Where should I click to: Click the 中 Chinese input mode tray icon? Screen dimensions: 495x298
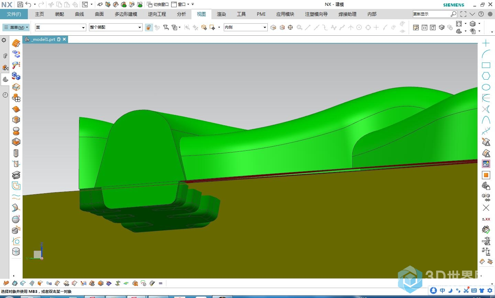point(442,290)
